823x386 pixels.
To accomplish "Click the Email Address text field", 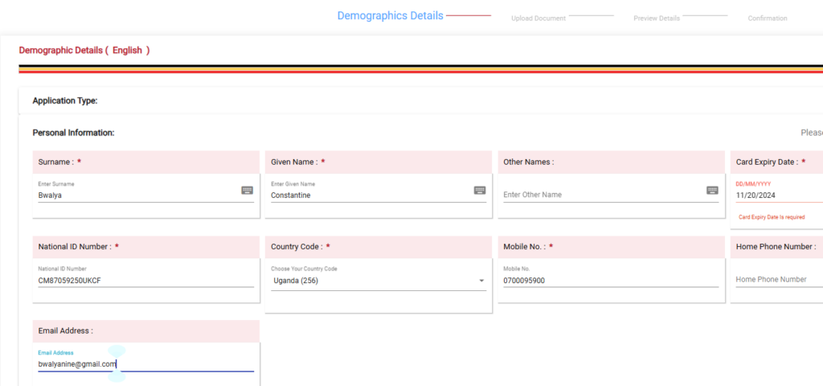I will [145, 364].
